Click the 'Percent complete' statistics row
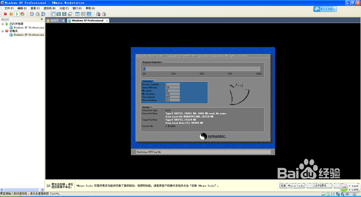Screen dimensions: 361x197 (161, 84)
